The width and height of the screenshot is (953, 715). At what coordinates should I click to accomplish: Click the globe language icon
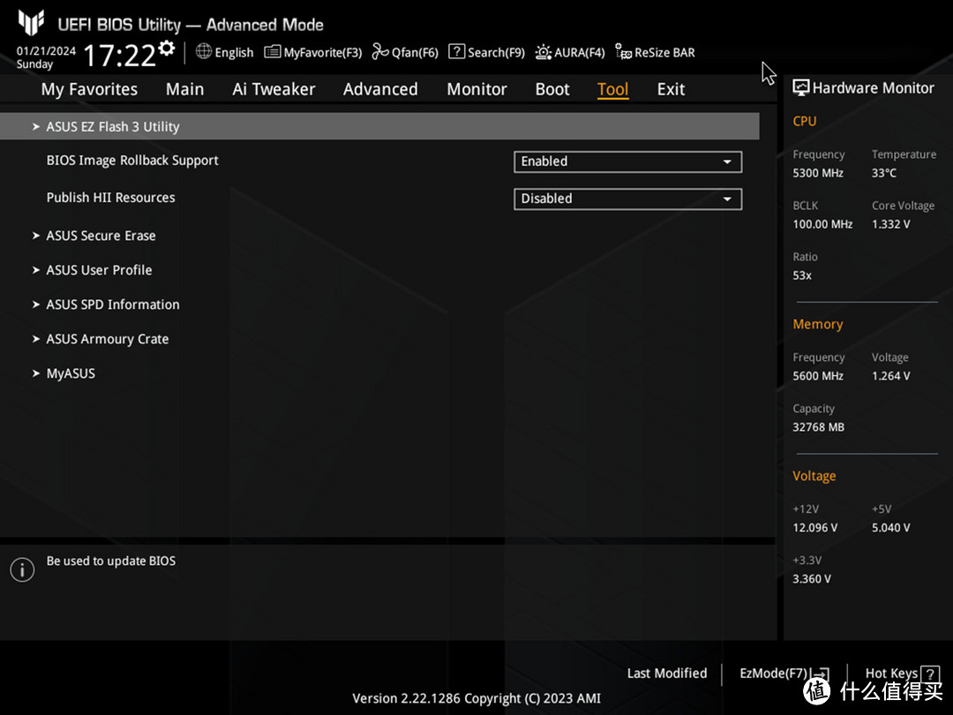(204, 52)
